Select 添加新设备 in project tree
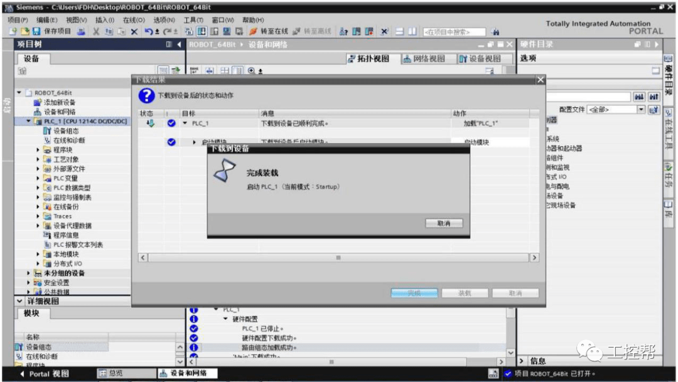This screenshot has width=678, height=382. [x=59, y=102]
